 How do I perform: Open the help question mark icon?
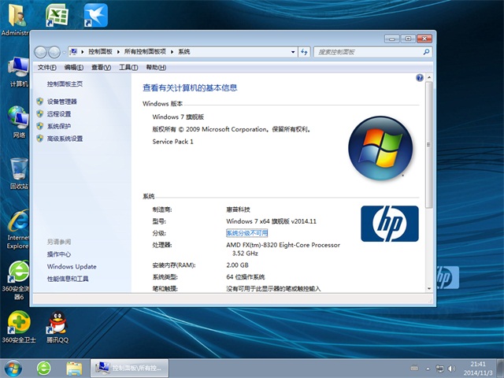click(420, 78)
